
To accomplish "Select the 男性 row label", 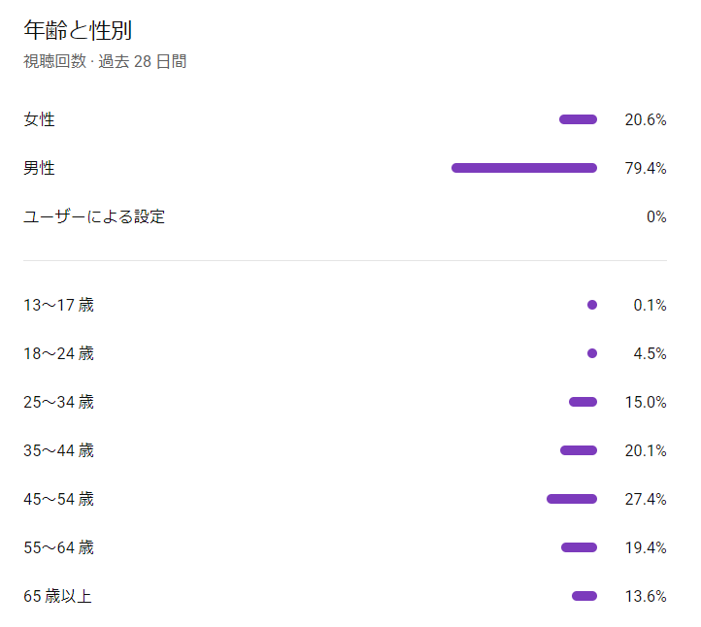I will tap(39, 168).
